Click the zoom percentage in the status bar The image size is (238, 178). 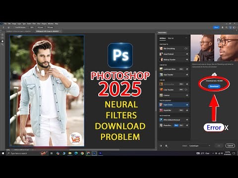8,150
